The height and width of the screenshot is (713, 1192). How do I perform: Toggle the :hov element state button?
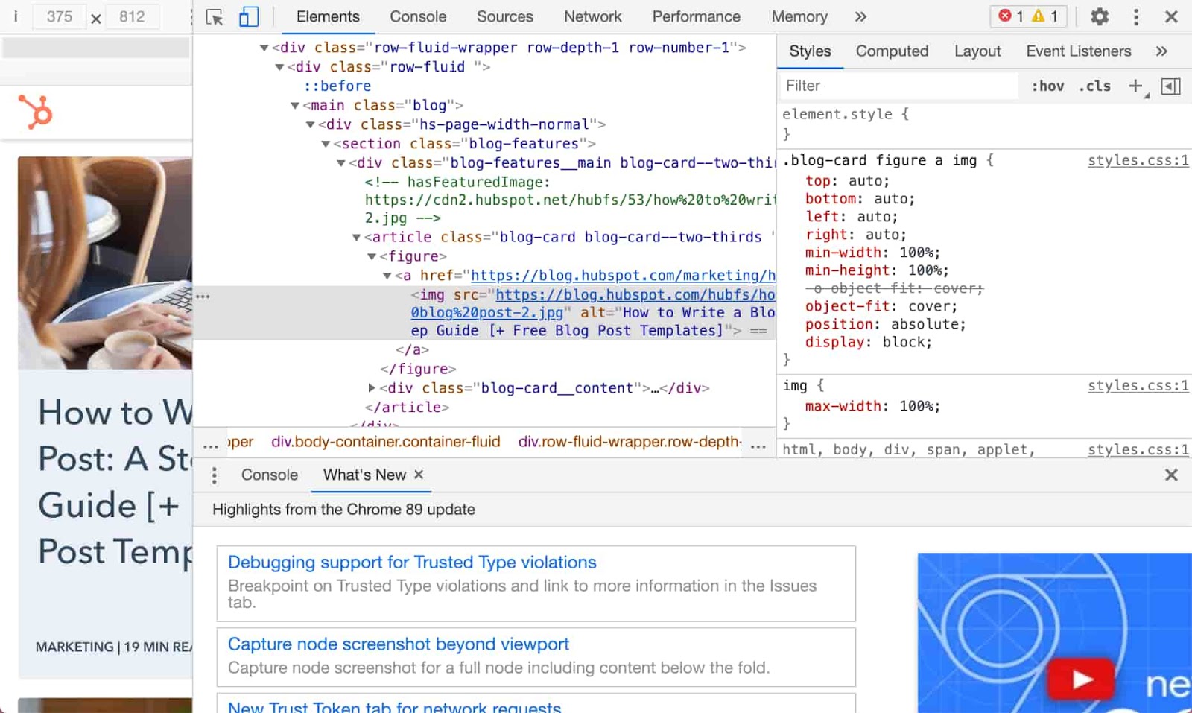tap(1047, 86)
